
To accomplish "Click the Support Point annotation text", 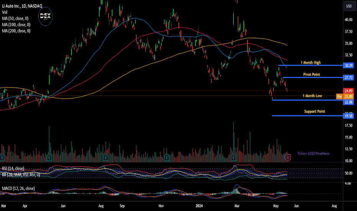I will click(x=314, y=111).
